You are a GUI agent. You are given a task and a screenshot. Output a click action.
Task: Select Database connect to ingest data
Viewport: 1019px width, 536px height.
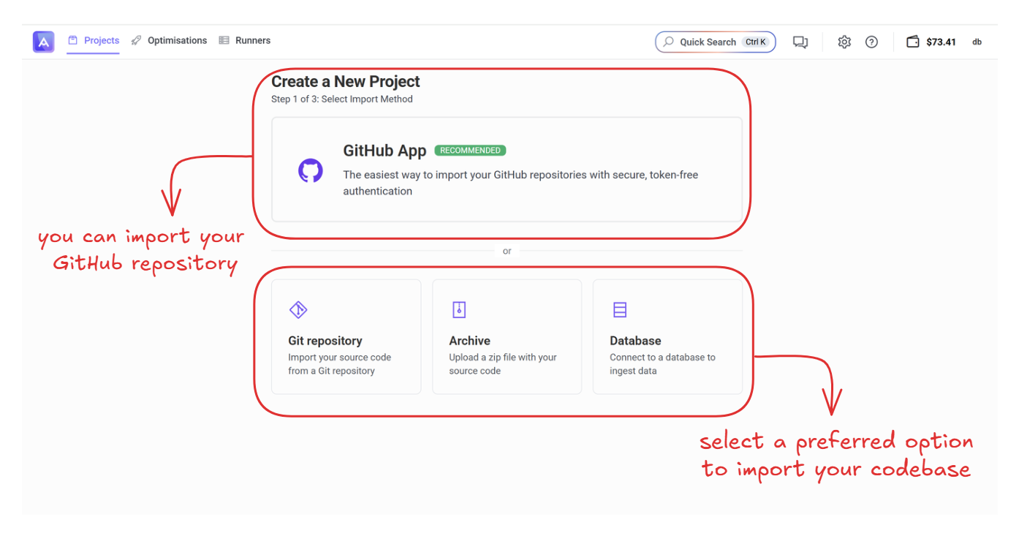tap(667, 337)
